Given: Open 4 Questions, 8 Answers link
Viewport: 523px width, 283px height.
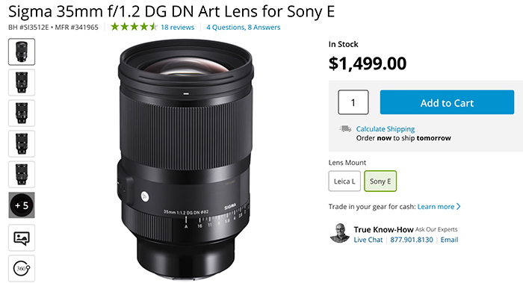Looking at the screenshot, I should point(243,28).
